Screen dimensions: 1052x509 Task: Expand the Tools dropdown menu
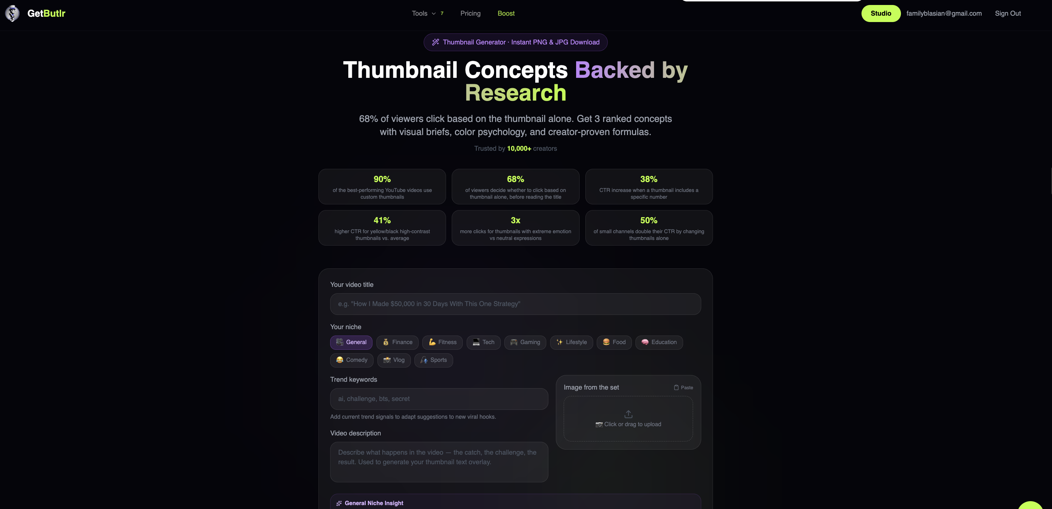(420, 14)
